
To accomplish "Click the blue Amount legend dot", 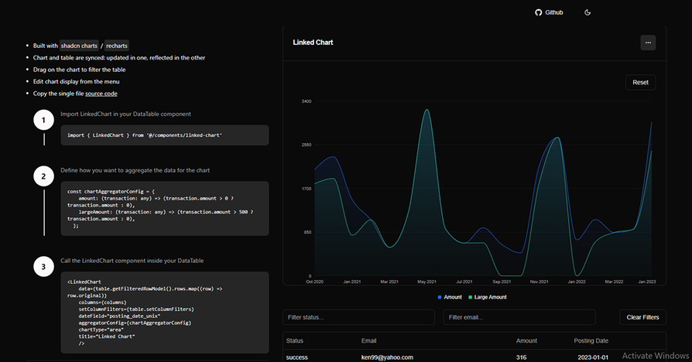I will 440,297.
